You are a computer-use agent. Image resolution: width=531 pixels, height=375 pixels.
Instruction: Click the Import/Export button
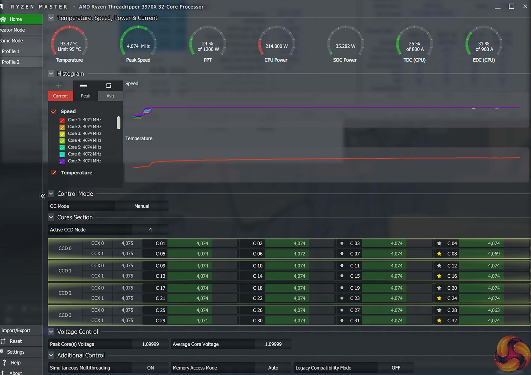pos(16,330)
